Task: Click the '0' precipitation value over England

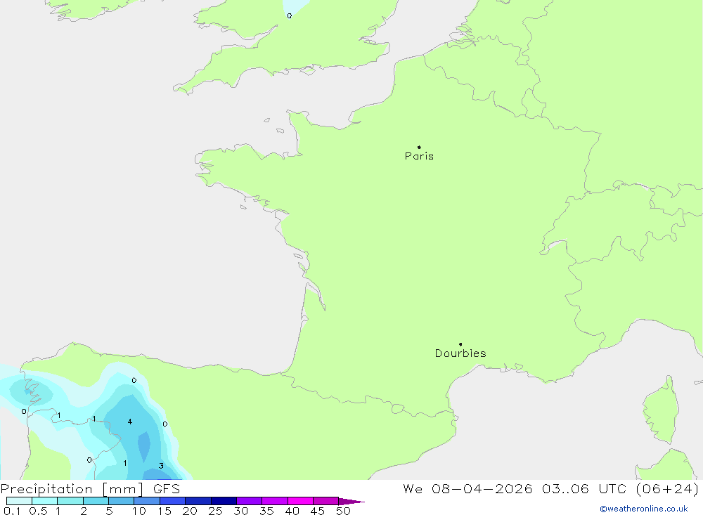Action: 290,15
